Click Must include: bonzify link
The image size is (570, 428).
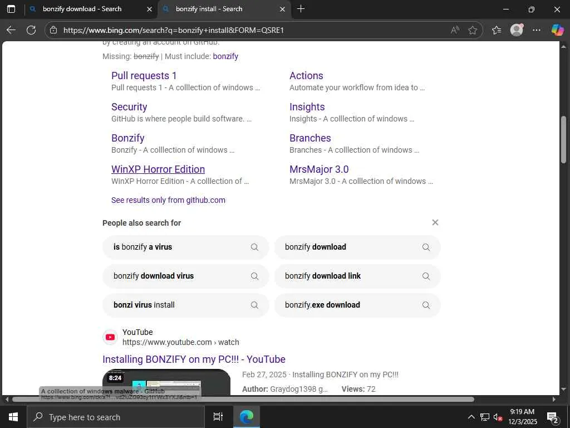225,56
